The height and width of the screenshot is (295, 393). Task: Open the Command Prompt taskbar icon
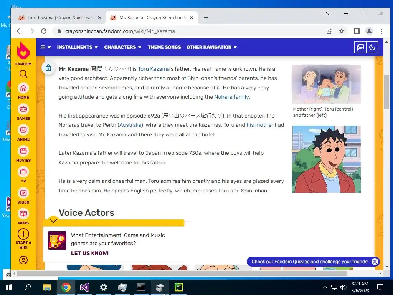141,287
